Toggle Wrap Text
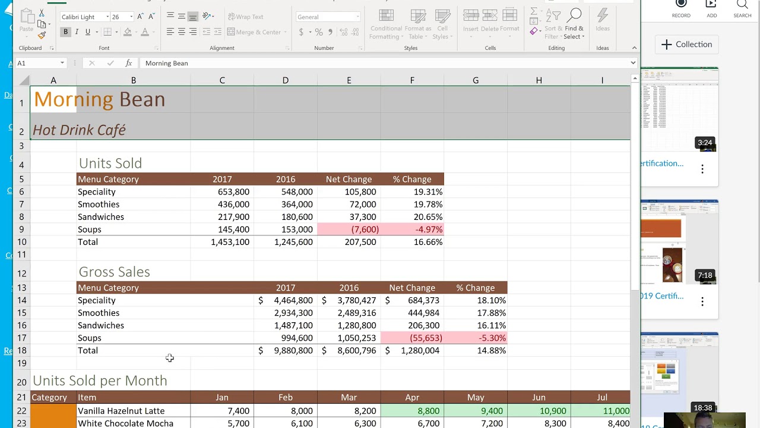760x428 pixels. pyautogui.click(x=245, y=17)
